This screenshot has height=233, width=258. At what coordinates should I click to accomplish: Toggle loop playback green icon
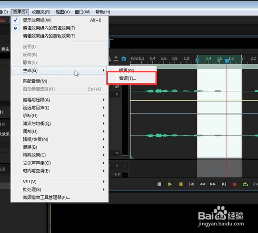point(245,184)
